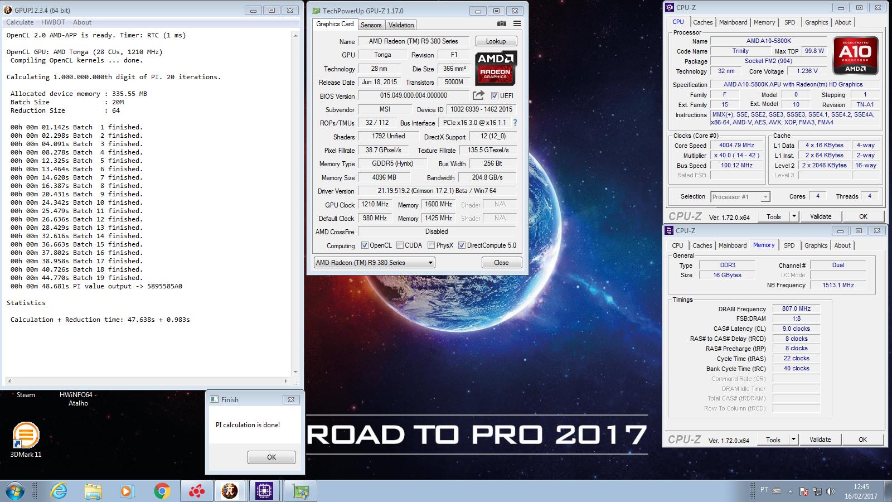
Task: Open Windows Media Player from taskbar
Action: click(x=127, y=491)
